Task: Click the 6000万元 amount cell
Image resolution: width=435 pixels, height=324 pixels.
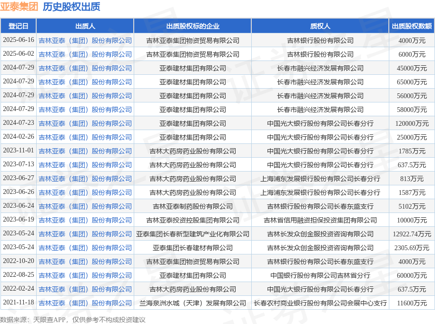Action: (412, 54)
